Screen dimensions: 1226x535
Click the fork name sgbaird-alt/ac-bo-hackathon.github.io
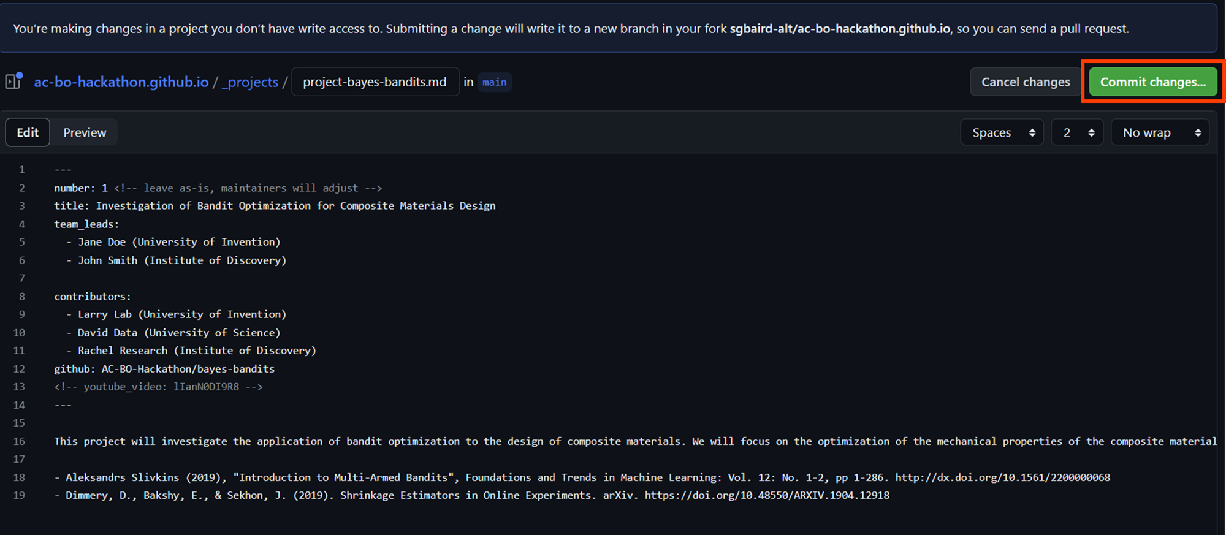click(840, 29)
